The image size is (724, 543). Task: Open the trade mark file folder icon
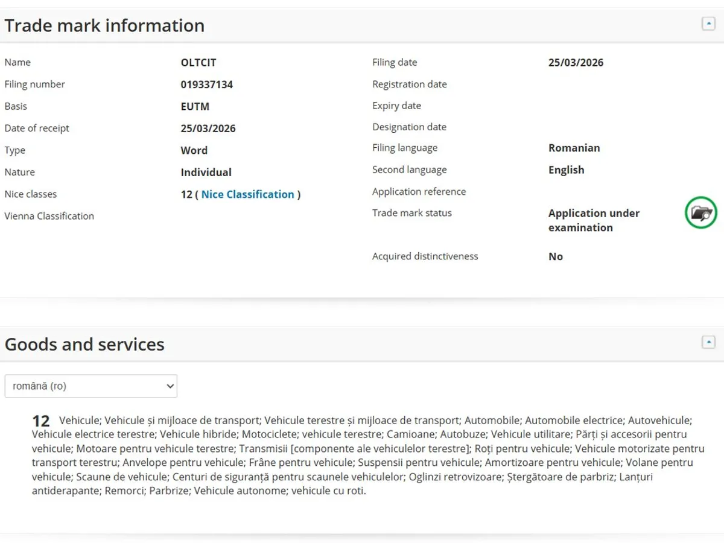(701, 212)
